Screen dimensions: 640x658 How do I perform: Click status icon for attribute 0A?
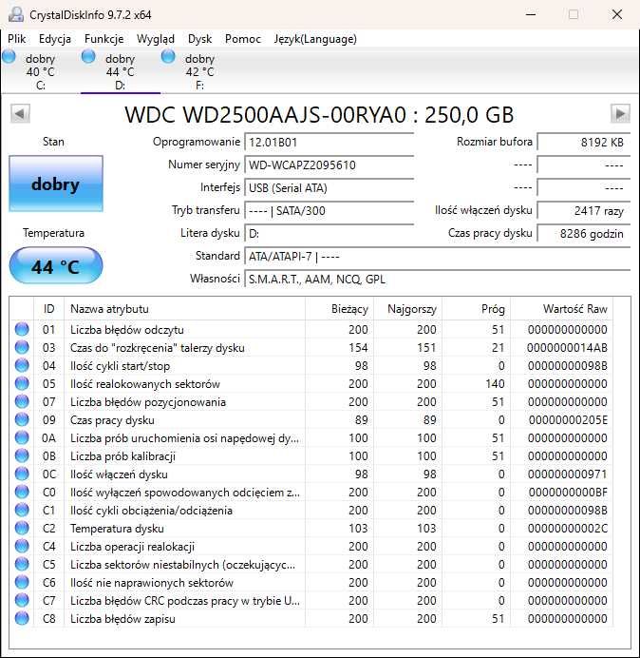(x=22, y=437)
